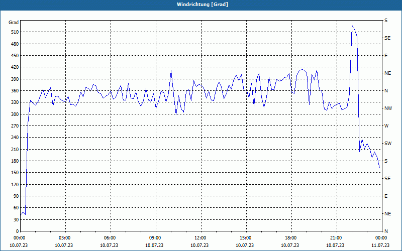
Task: Click the 450 y-axis tick label
Action: (x=15, y=56)
